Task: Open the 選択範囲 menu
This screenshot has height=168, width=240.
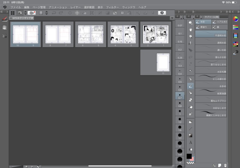Action: (x=89, y=7)
